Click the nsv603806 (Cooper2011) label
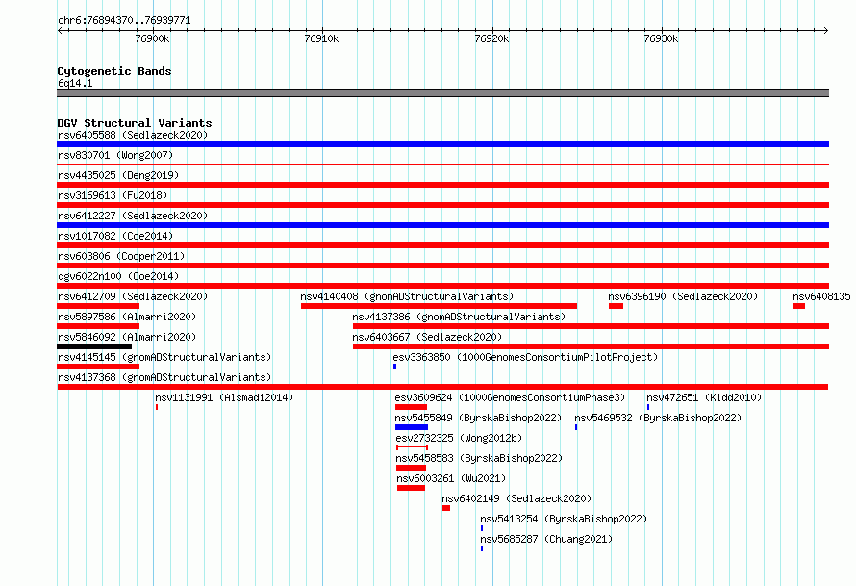Viewport: 856px width, 586px height. [121, 256]
